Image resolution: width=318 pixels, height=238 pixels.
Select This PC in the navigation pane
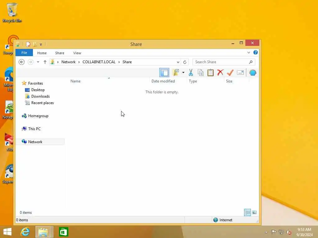pyautogui.click(x=34, y=129)
